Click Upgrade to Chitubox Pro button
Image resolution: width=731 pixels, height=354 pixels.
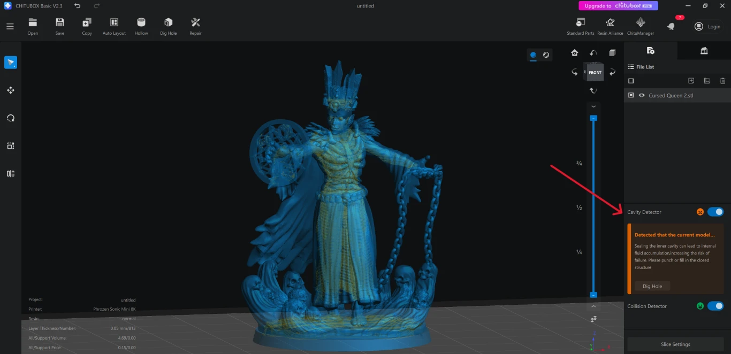pyautogui.click(x=618, y=6)
